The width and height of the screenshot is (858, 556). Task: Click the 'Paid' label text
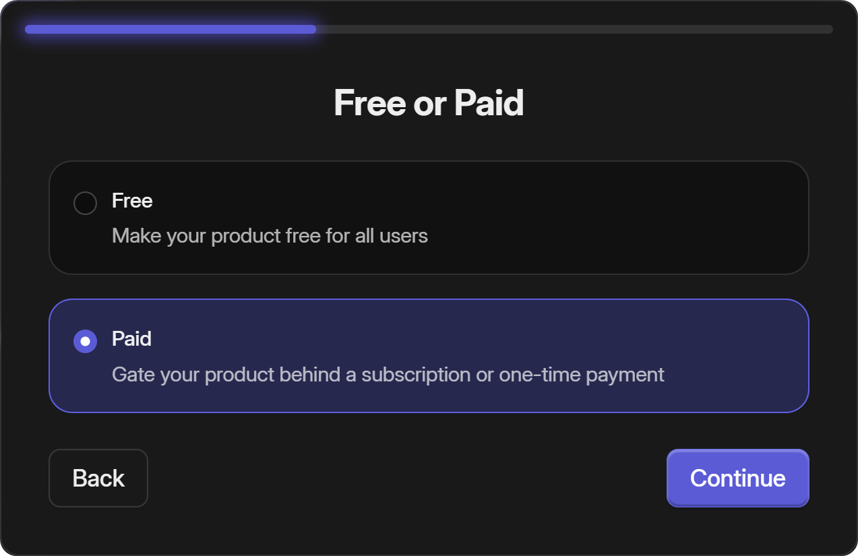click(131, 340)
